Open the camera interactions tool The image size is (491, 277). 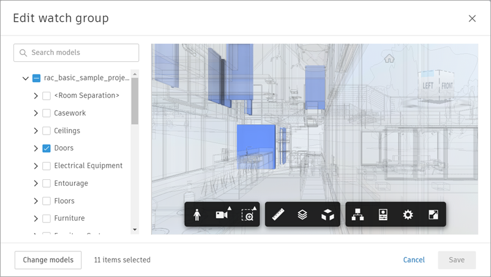[x=223, y=214]
